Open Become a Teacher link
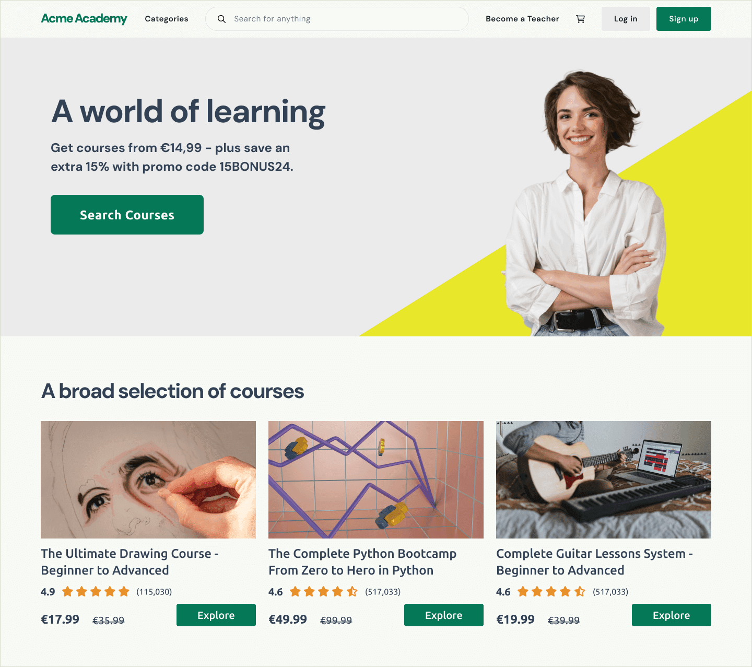Screen dimensions: 752x667 point(522,19)
